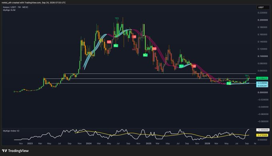Click the 12.000000 value label in the index pane
This screenshot has width=272, height=156.
[x=263, y=130]
